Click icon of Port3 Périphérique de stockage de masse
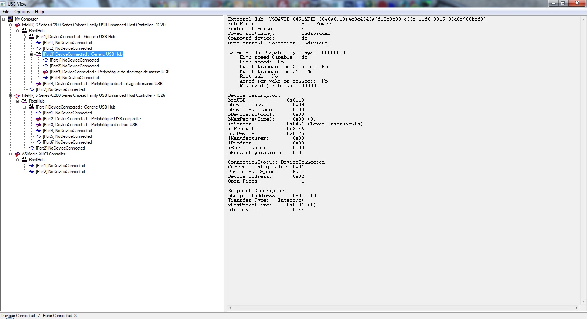This screenshot has width=587, height=319. pos(45,72)
